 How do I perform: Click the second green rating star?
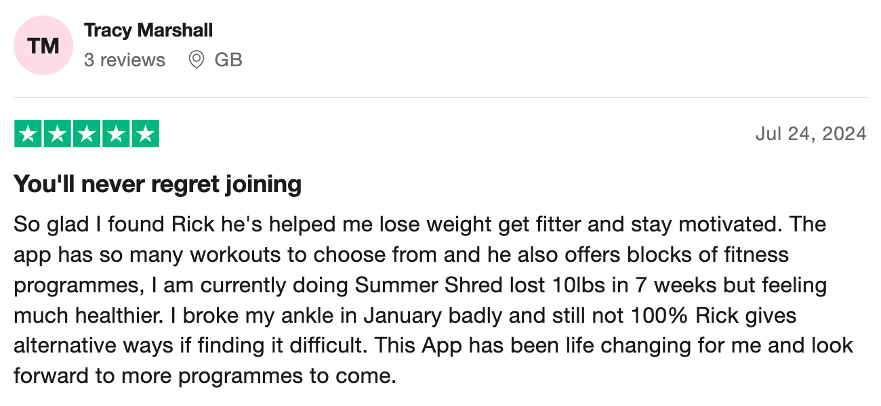57,134
